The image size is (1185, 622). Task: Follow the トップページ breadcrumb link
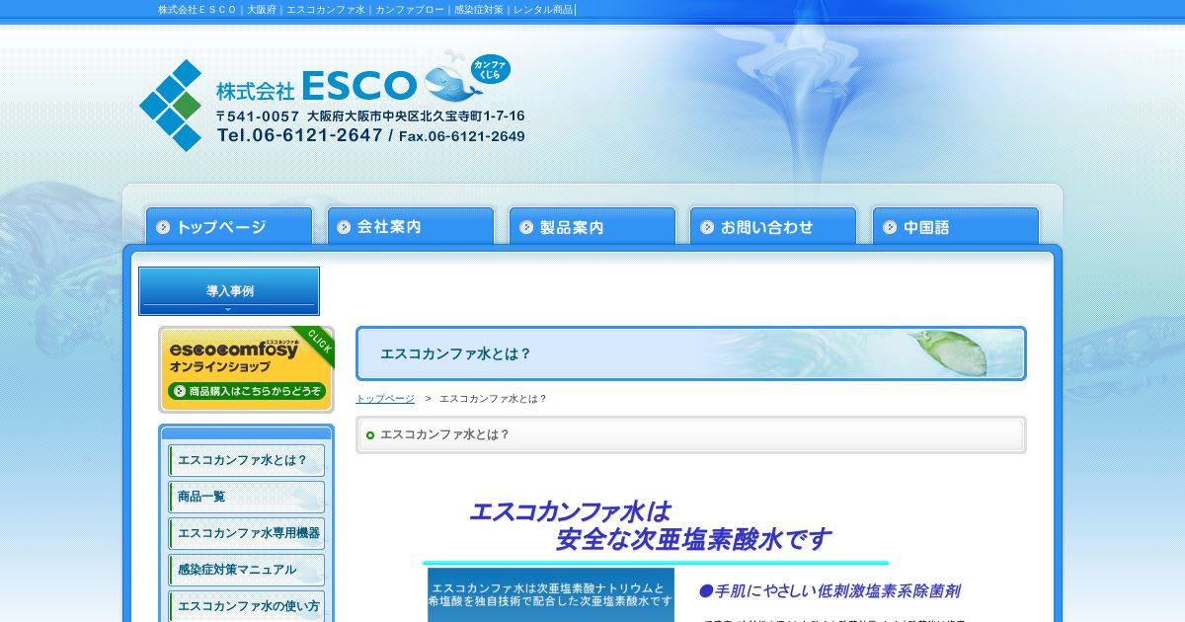point(385,399)
